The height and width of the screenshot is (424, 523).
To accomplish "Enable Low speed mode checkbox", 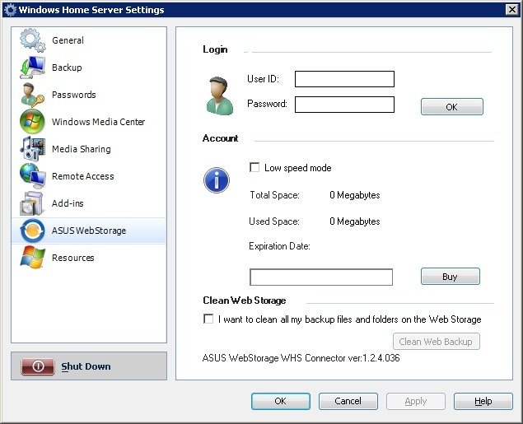I will 254,167.
